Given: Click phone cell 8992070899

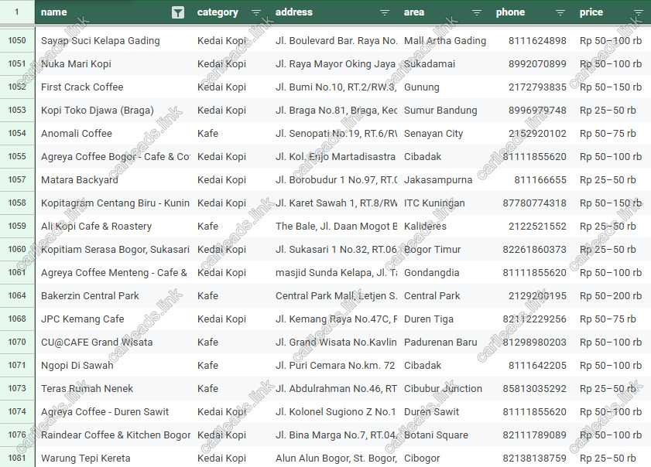Looking at the screenshot, I should click(532, 64).
